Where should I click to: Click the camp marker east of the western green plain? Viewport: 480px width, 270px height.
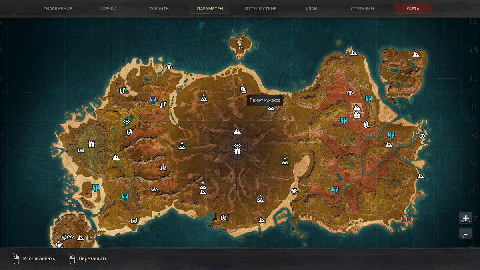pyautogui.click(x=116, y=158)
